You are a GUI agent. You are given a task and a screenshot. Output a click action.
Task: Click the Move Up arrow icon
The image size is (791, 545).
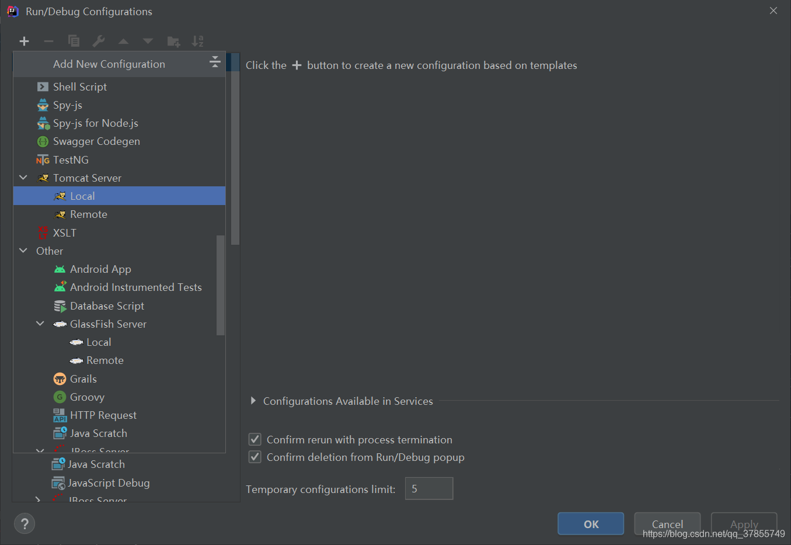point(123,41)
